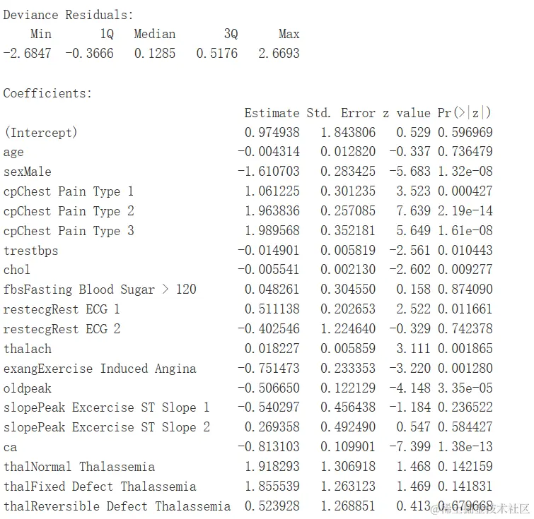Click the Median residual value 0.1285
Image resolution: width=534 pixels, height=519 pixels.
(x=155, y=54)
